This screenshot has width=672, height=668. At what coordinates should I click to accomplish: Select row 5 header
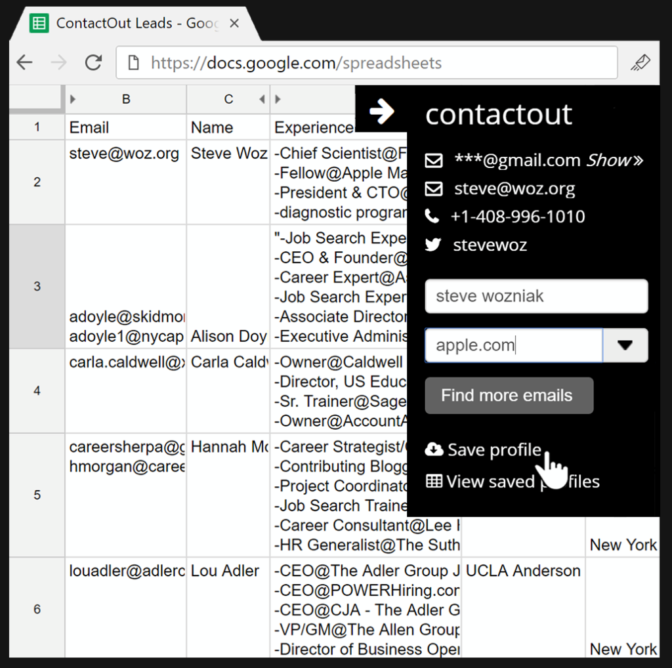(37, 495)
